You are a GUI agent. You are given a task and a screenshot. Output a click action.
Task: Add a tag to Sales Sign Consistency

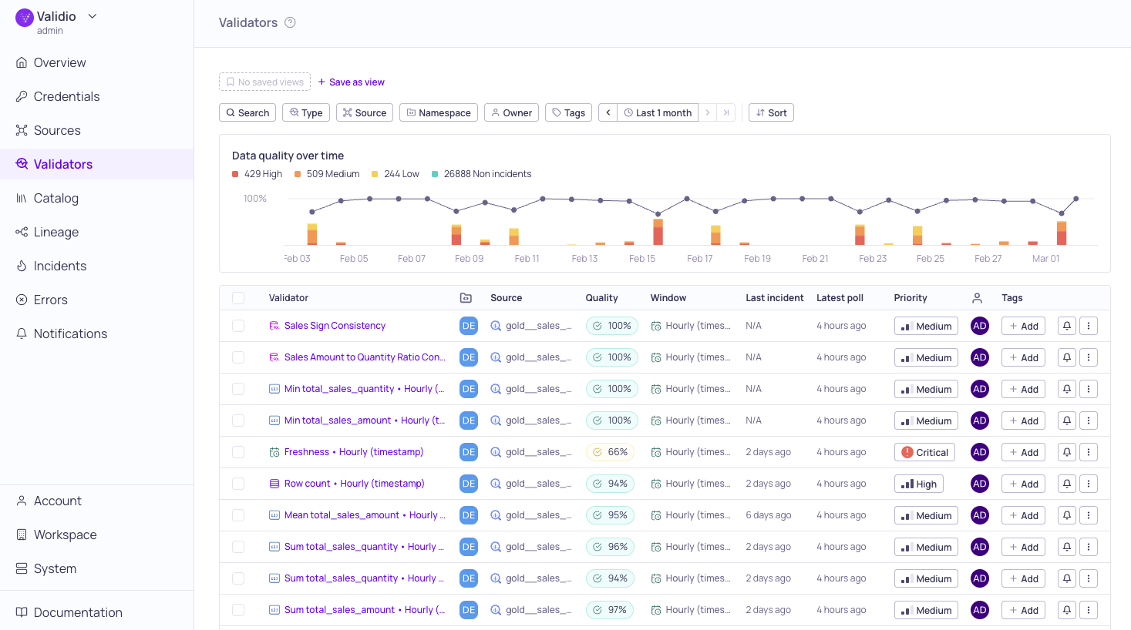(x=1023, y=326)
